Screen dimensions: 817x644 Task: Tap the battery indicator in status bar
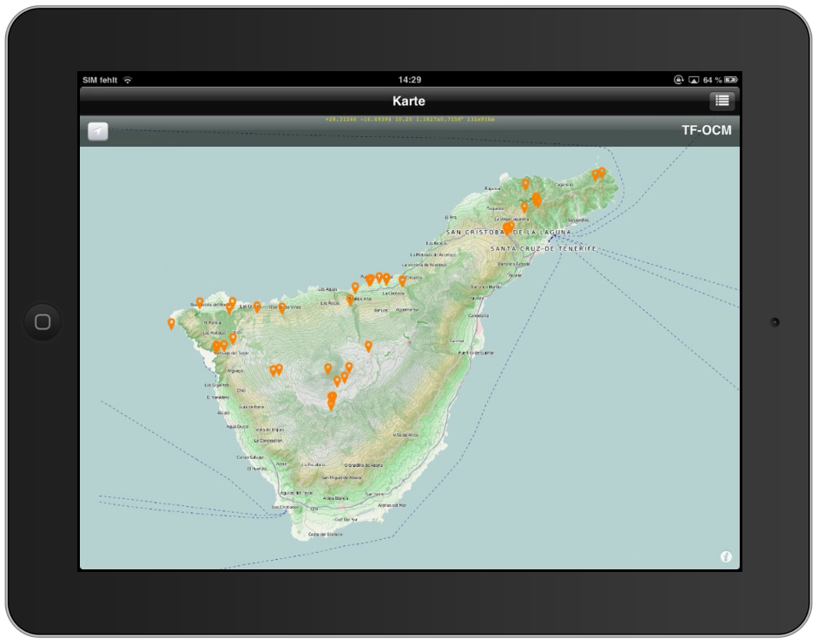tap(730, 80)
